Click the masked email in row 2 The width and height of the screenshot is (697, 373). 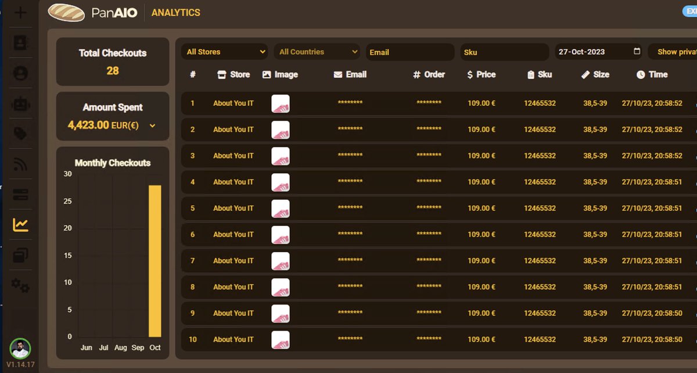pos(350,130)
